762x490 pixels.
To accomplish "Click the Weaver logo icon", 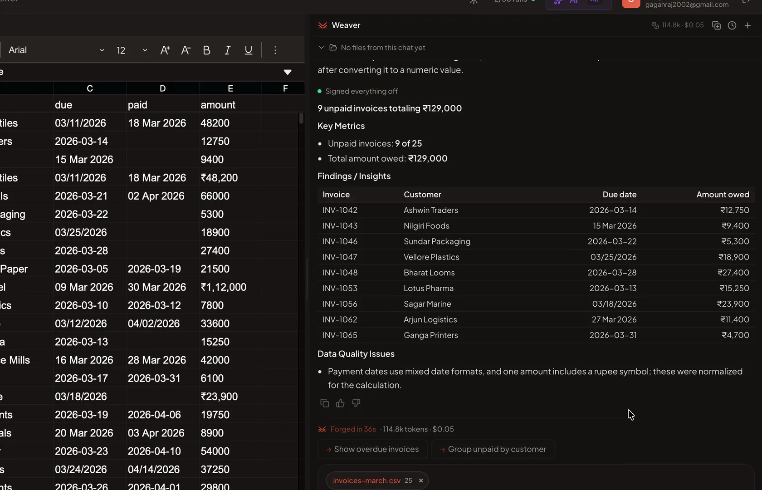I will tap(322, 25).
